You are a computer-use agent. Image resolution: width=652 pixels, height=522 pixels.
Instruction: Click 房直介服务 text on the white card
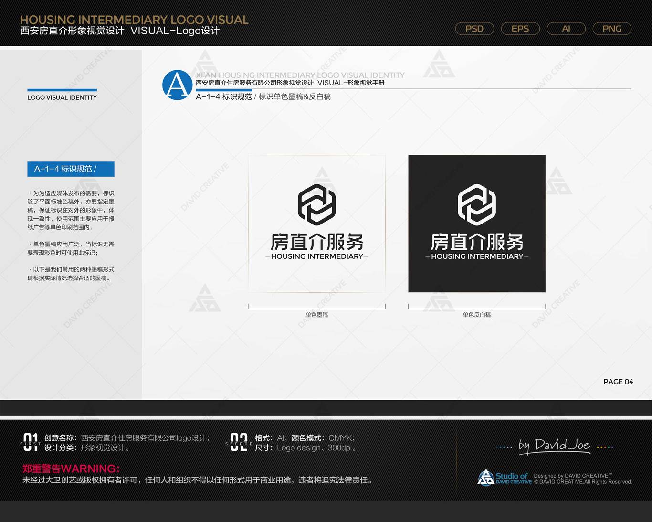(317, 242)
